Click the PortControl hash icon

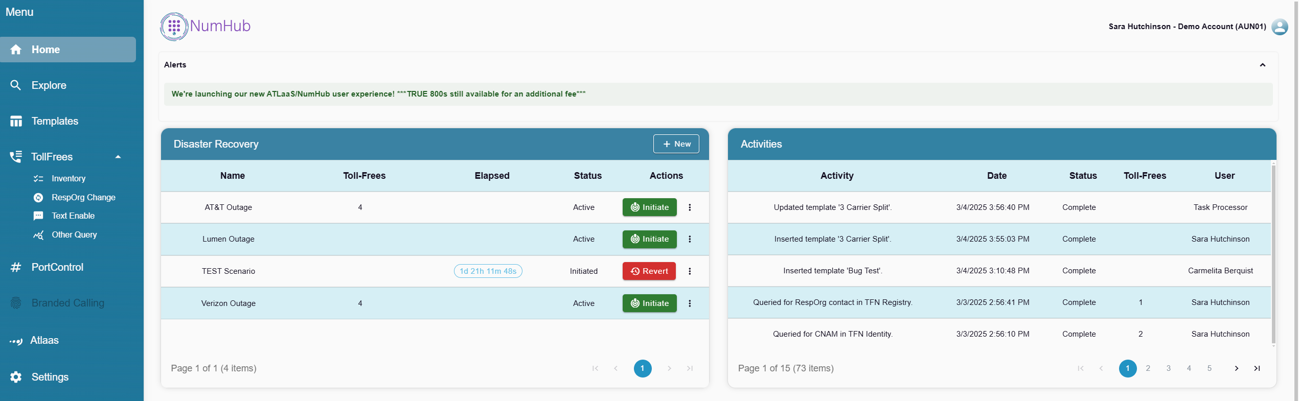(x=16, y=267)
